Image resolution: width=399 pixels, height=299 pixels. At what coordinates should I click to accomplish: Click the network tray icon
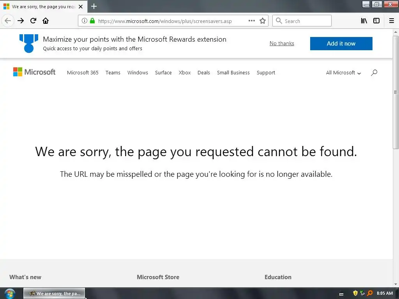(x=363, y=294)
